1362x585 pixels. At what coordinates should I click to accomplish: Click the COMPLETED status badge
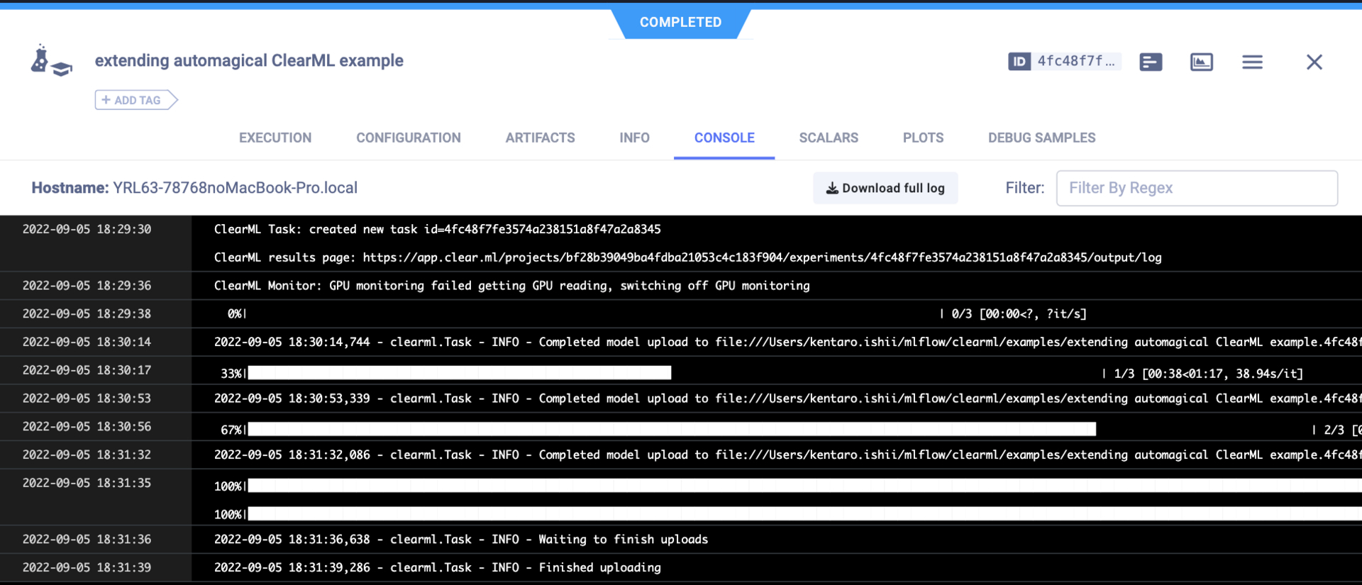pyautogui.click(x=681, y=23)
